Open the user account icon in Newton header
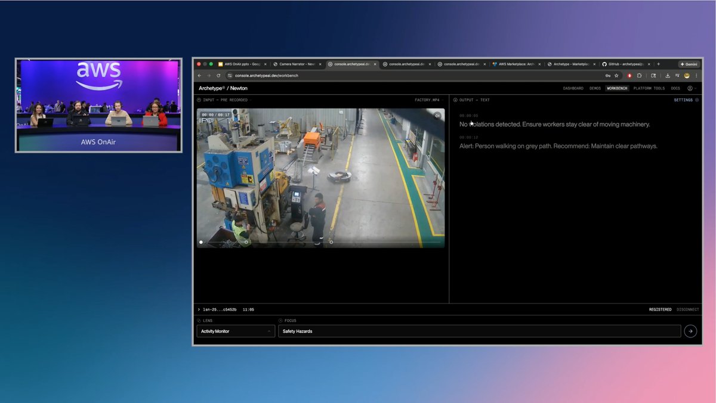 (x=690, y=88)
